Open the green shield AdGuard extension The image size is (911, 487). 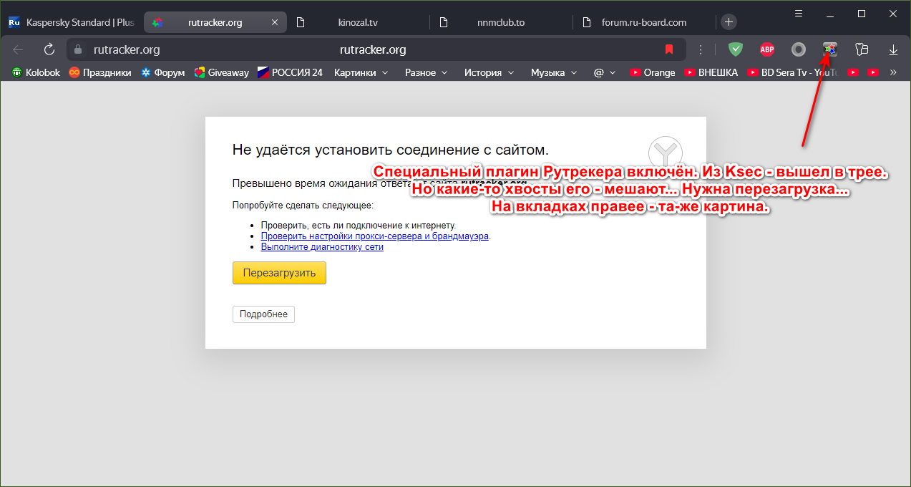(x=736, y=49)
